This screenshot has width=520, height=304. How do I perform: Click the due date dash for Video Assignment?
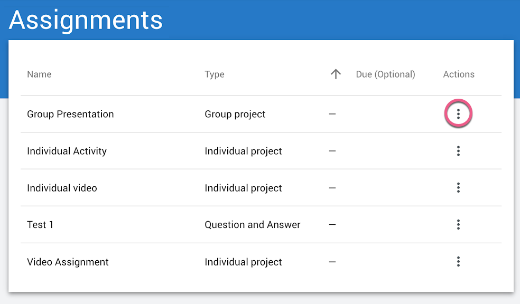[332, 262]
